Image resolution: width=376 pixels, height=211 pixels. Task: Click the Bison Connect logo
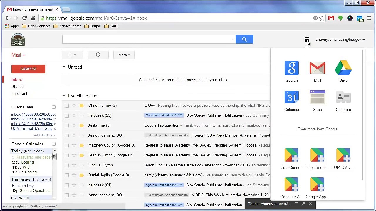[18, 40]
